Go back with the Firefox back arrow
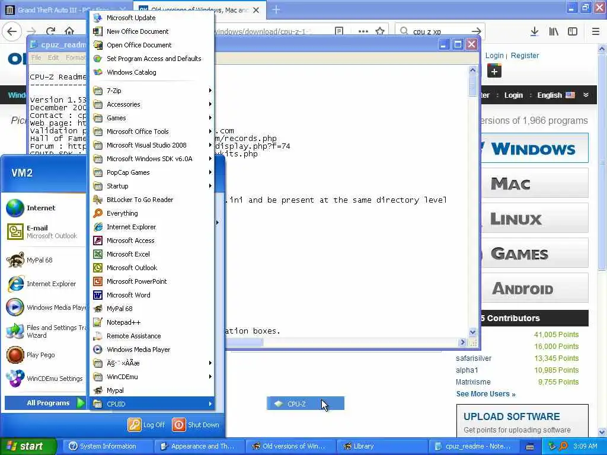607x455 pixels. click(x=12, y=31)
